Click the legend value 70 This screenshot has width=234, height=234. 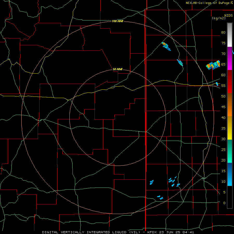(223, 54)
